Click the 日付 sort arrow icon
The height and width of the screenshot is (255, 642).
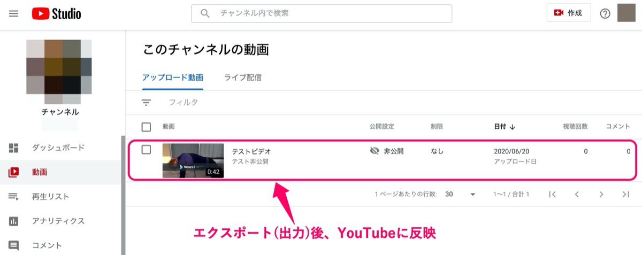click(x=513, y=127)
